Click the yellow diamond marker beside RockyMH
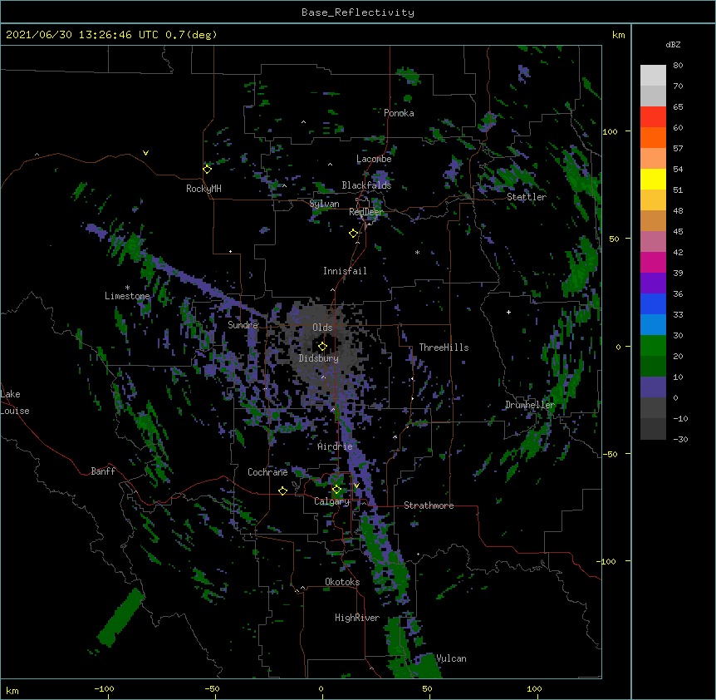This screenshot has width=716, height=700. pyautogui.click(x=207, y=170)
